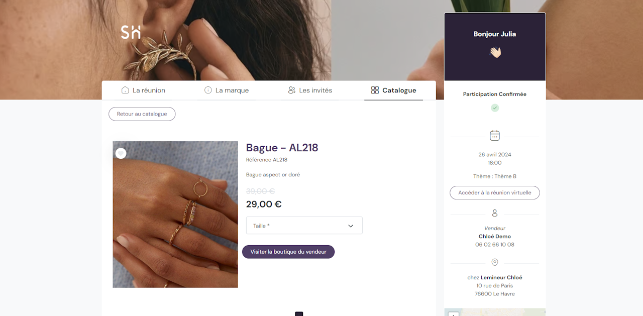Click the location pin icon
Viewport: 643px width, 316px height.
(x=495, y=262)
